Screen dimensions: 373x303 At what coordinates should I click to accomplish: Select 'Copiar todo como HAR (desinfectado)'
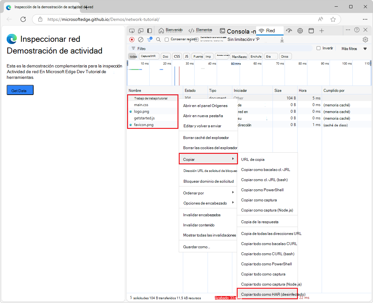click(x=267, y=294)
